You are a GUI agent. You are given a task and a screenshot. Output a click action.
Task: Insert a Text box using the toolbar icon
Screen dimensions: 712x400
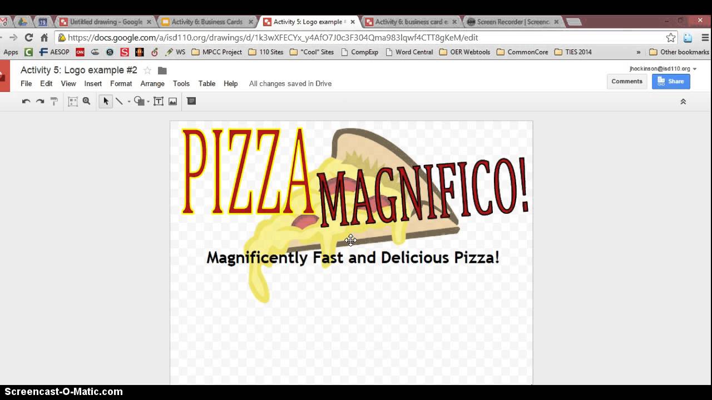(159, 101)
